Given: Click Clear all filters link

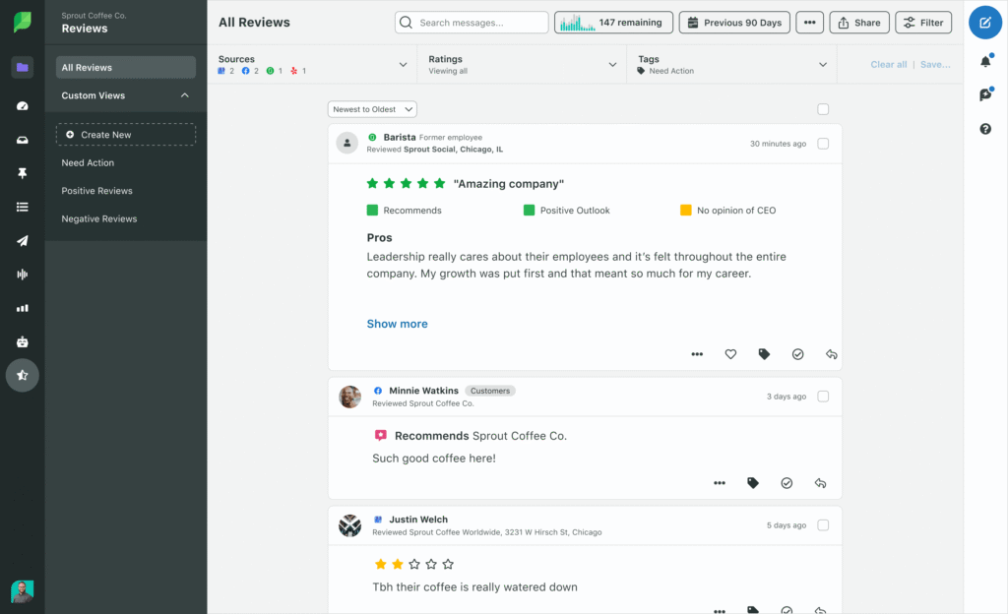Looking at the screenshot, I should 889,64.
